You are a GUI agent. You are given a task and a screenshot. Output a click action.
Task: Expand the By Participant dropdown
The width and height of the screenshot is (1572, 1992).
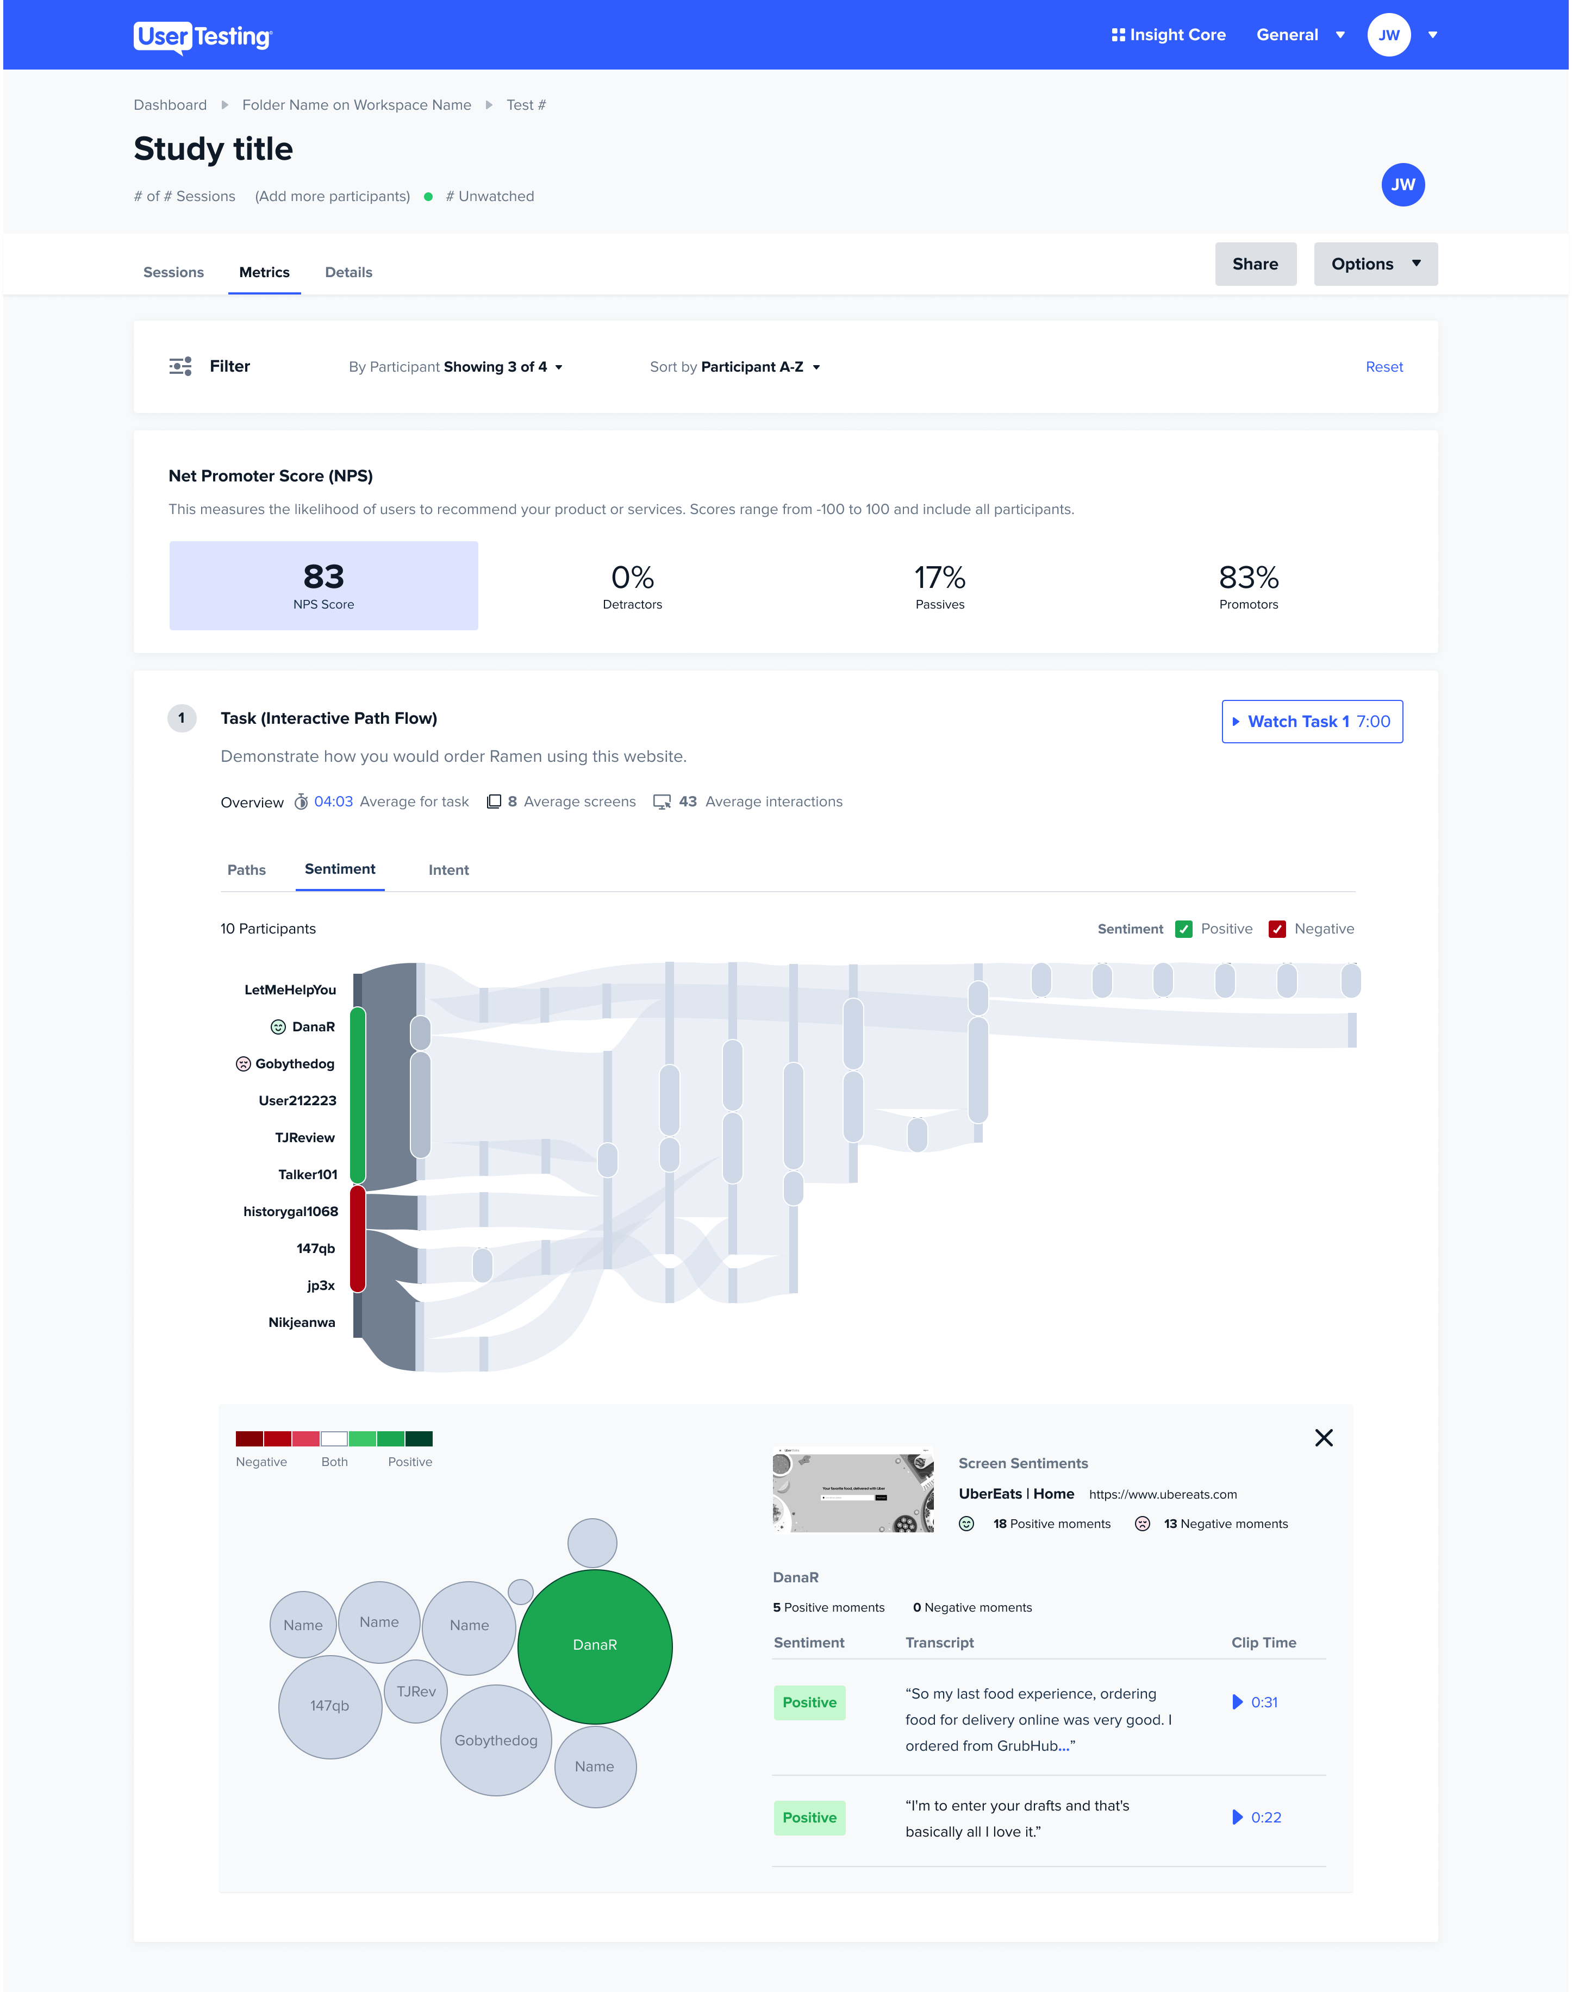(x=456, y=367)
